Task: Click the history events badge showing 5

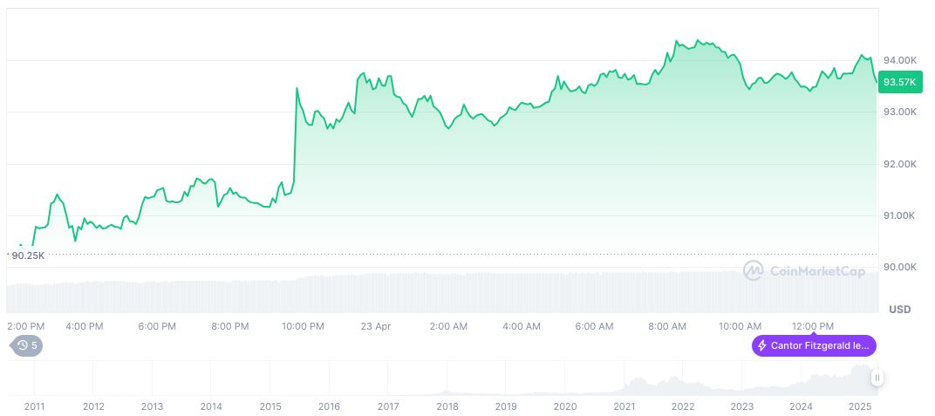Action: 26,345
